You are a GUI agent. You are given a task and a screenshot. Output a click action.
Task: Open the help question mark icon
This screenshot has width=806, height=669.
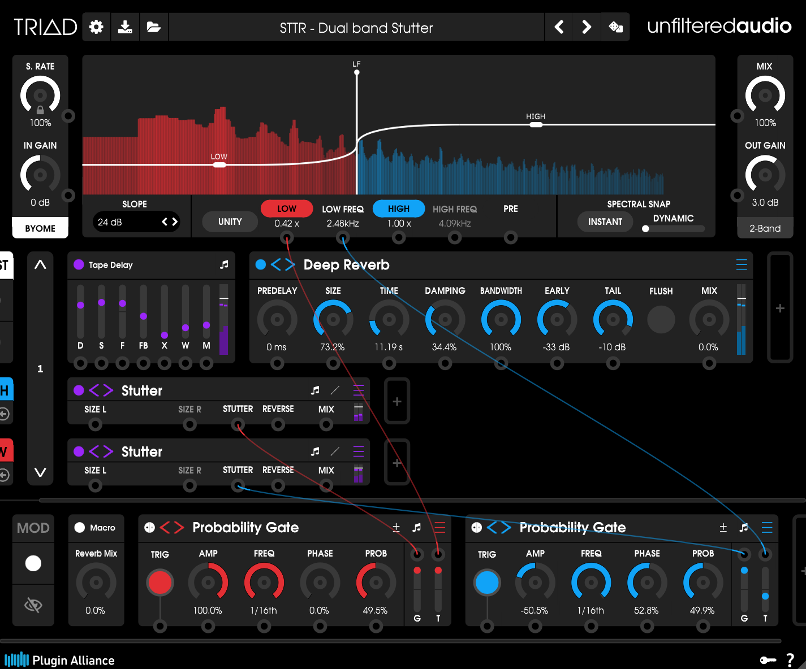[x=790, y=659]
